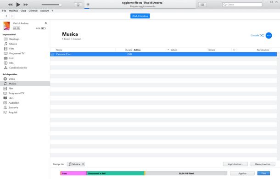Click the battery level icon

(x=44, y=28)
